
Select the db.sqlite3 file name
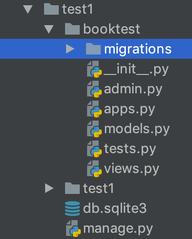point(115,209)
